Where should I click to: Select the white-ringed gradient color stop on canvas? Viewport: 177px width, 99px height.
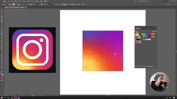(115, 54)
